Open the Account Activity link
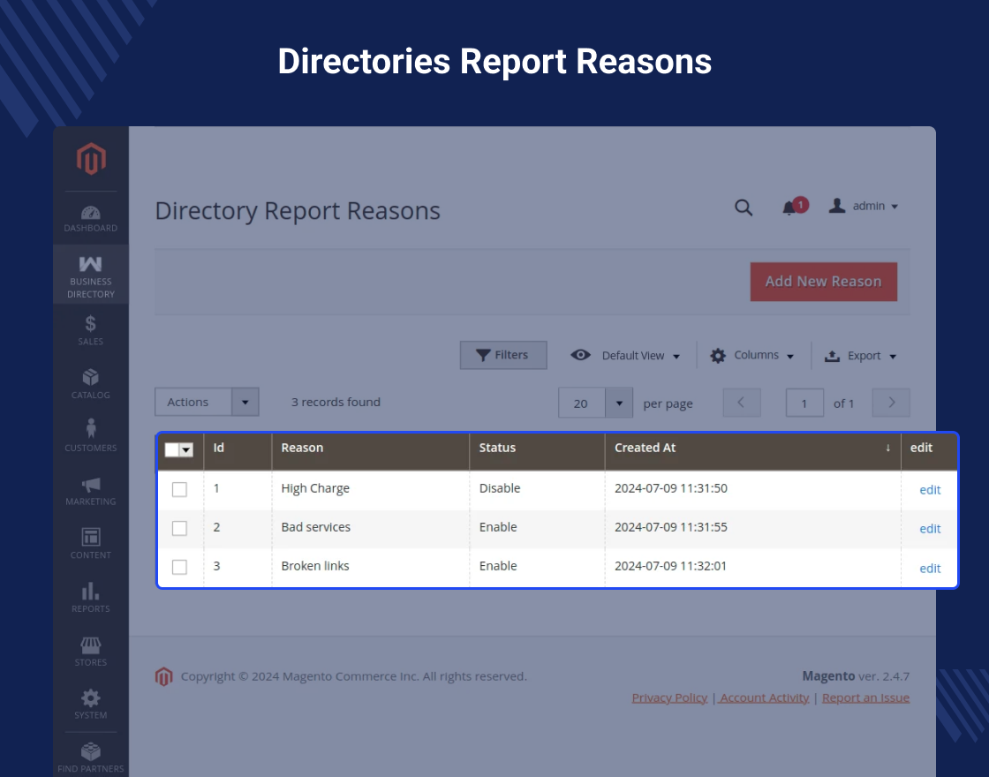The image size is (989, 777). click(x=764, y=698)
